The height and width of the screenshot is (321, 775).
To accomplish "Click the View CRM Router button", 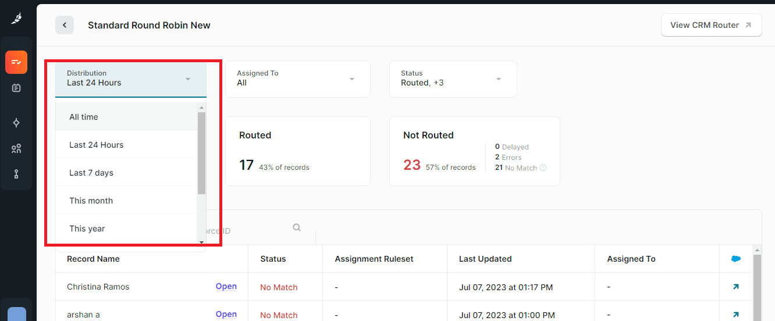I will pos(711,25).
